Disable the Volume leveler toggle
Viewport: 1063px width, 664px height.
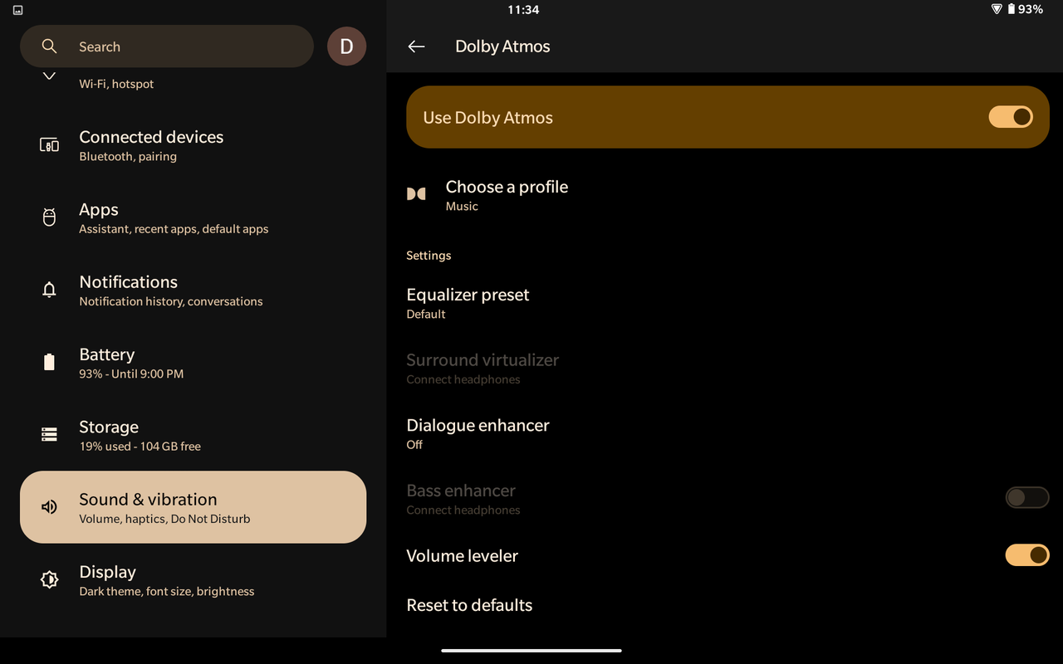[x=1026, y=555]
